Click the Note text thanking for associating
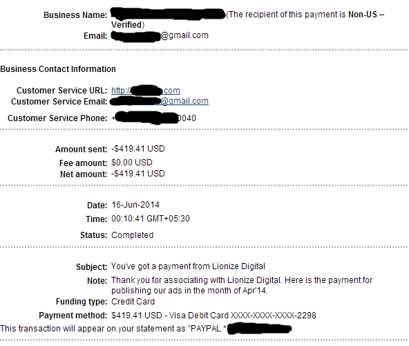This screenshot has width=409, height=346. point(242,285)
